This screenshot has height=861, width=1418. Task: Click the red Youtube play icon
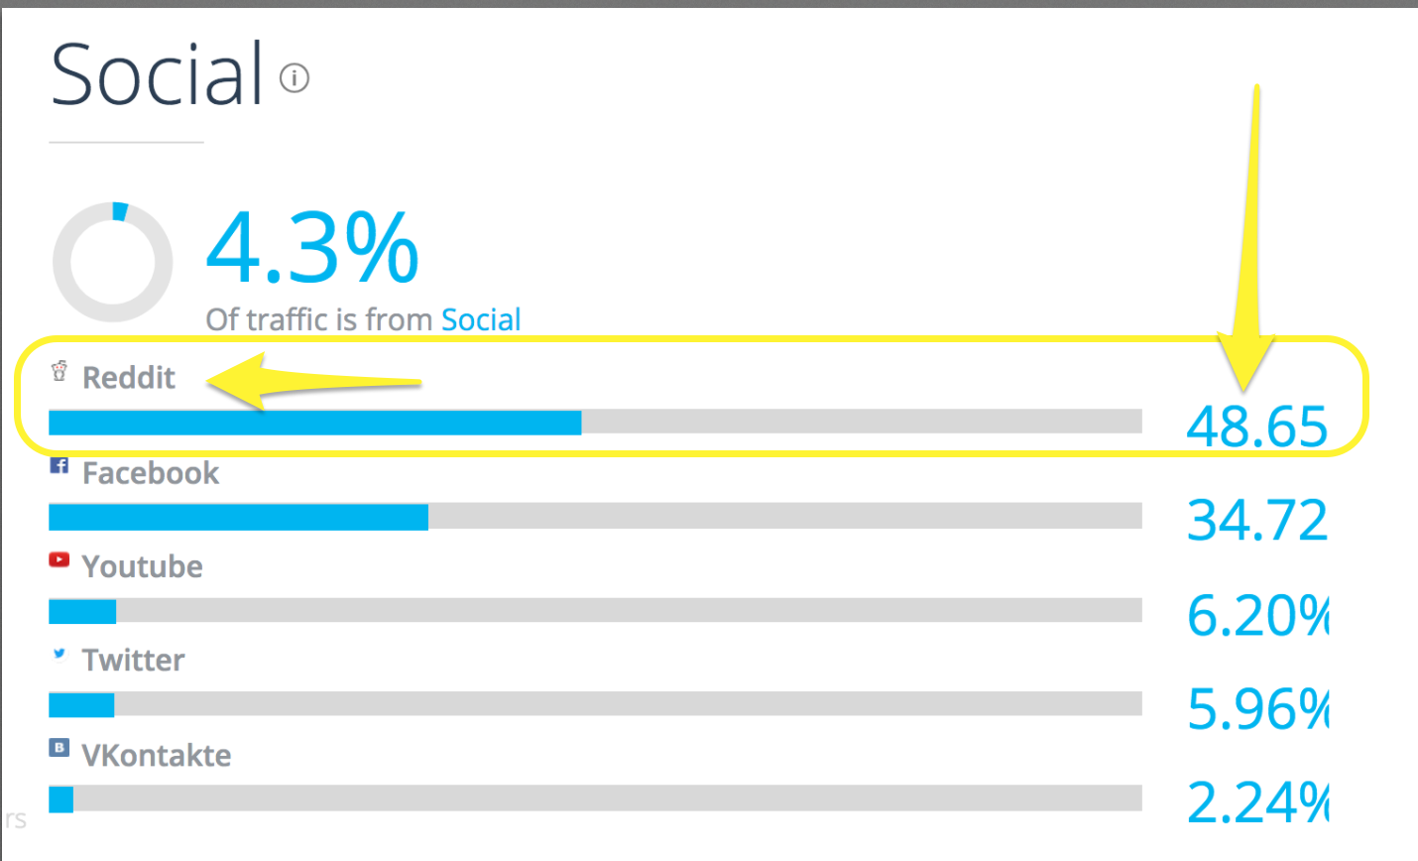coord(59,560)
